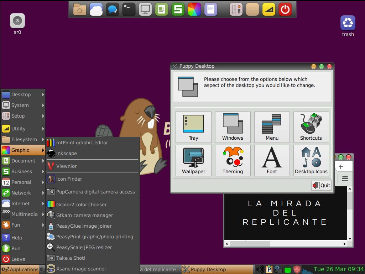Choose the Windows option in Puppy Desktop

[233, 127]
